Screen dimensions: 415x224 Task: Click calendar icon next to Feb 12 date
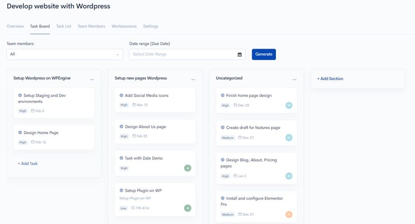tap(33, 142)
